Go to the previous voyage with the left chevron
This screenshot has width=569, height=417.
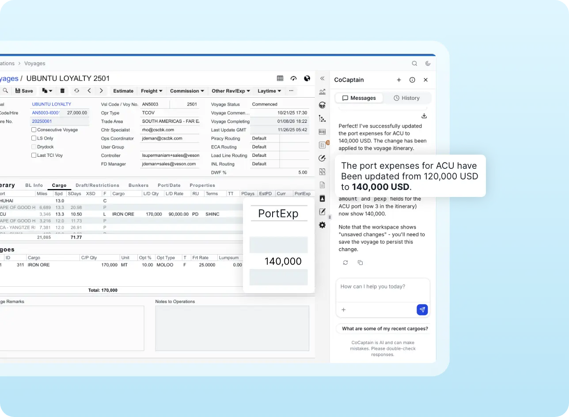click(x=89, y=91)
